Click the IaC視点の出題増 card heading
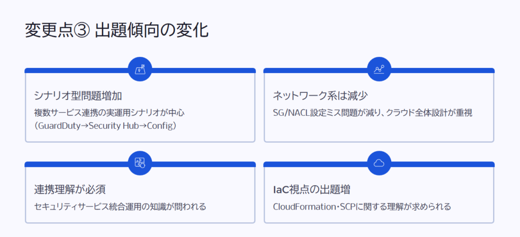Image resolution: width=520 pixels, height=237 pixels. coord(311,190)
